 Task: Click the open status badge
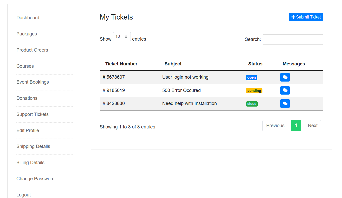pos(251,77)
